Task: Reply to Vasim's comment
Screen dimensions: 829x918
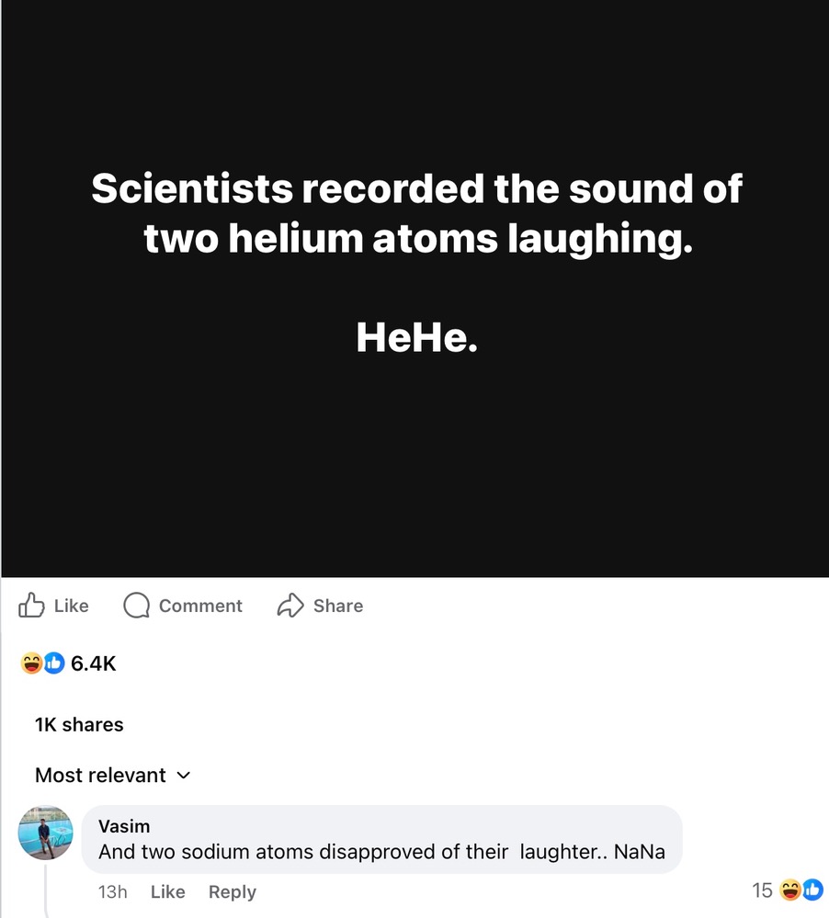Action: tap(232, 891)
